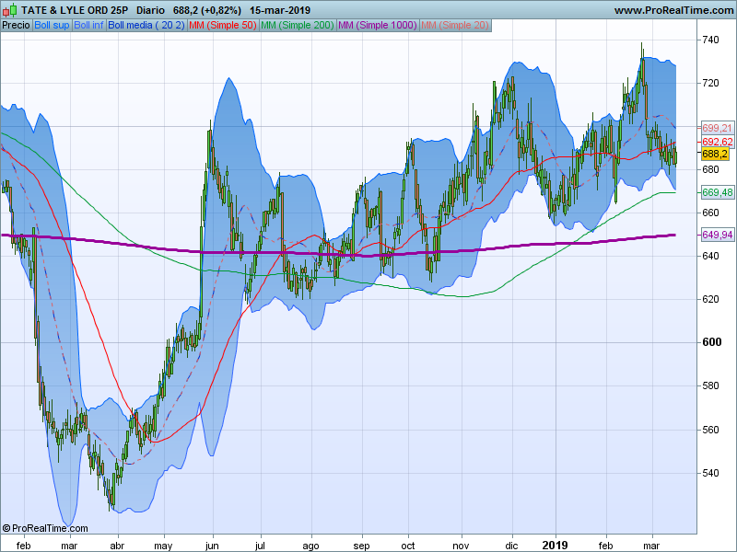737x552 pixels.
Task: Click the red 692,62 value label
Action: point(718,142)
